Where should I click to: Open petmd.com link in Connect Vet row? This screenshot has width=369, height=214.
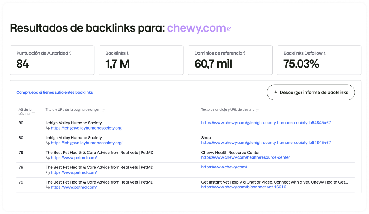74,187
